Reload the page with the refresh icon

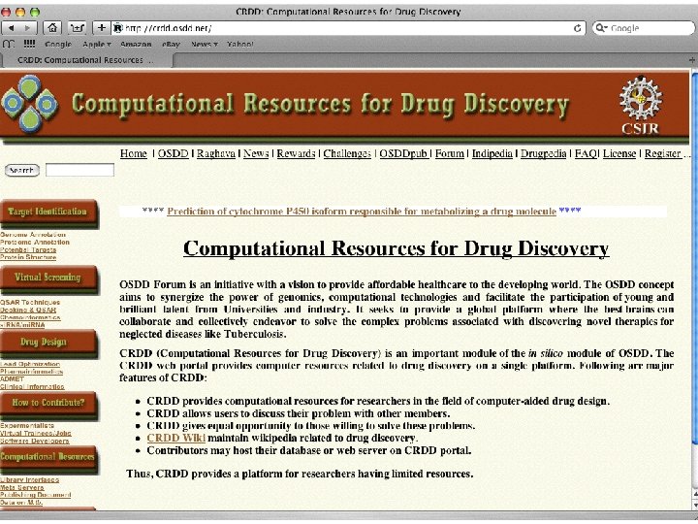578,28
